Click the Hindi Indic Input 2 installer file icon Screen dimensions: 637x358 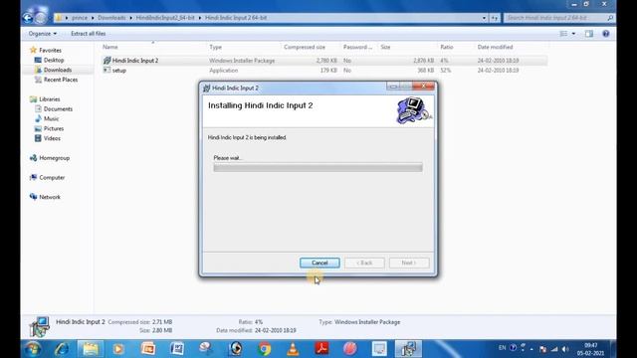click(106, 61)
